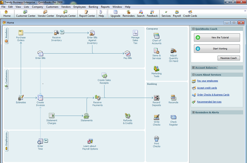Click the Estimates icon
Viewport: 247px width, 163px height.
(21, 98)
